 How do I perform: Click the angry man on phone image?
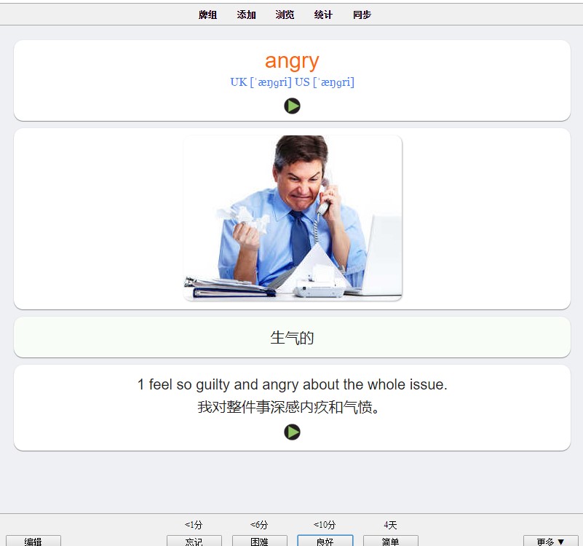tap(293, 218)
